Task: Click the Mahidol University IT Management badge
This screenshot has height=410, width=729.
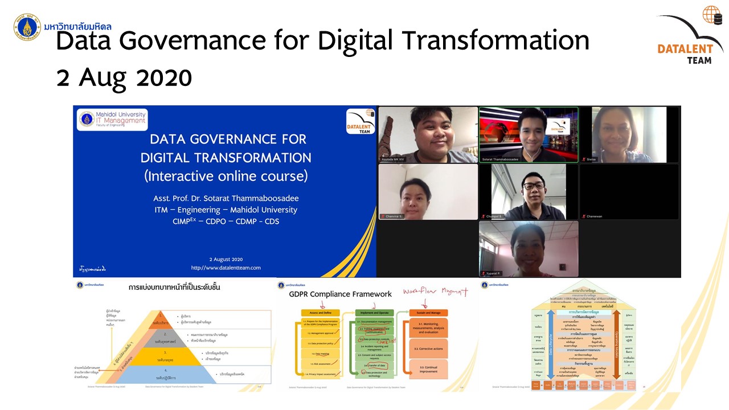Action: click(x=112, y=120)
